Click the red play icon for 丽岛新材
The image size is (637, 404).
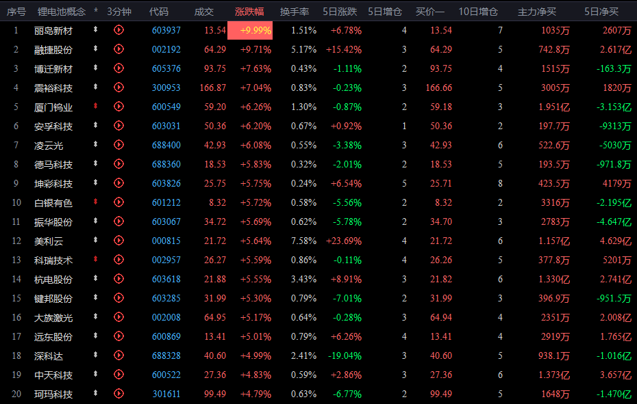pos(118,30)
